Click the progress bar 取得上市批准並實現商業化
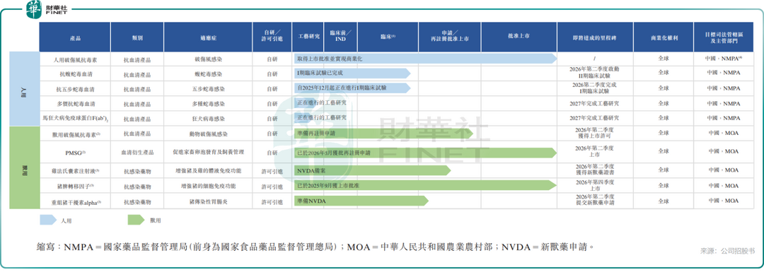Viewport: 764px width, 277px height. 425,59
